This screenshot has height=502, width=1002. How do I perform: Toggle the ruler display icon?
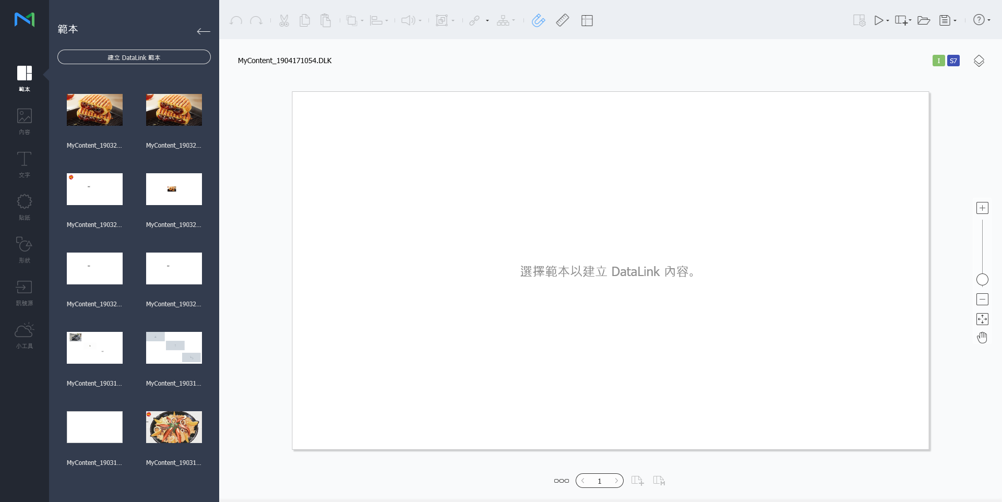point(563,21)
